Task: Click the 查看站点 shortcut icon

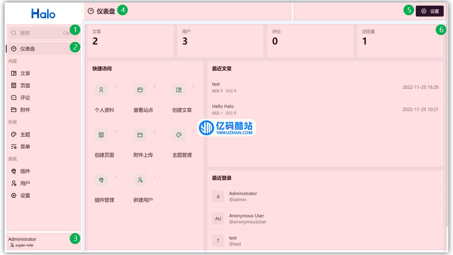Action: tap(140, 90)
